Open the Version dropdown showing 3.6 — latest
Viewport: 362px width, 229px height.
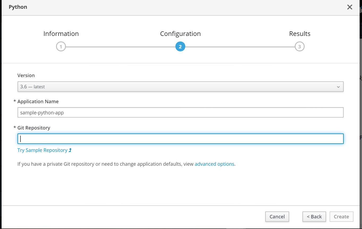pyautogui.click(x=180, y=86)
